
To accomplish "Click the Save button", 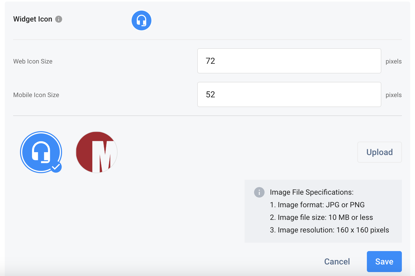I will [x=384, y=262].
